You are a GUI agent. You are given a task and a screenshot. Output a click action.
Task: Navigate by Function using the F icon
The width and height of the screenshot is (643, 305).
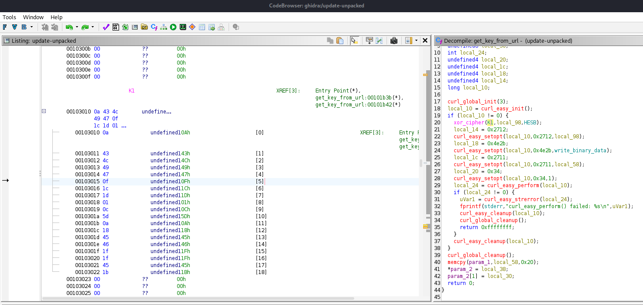5,27
